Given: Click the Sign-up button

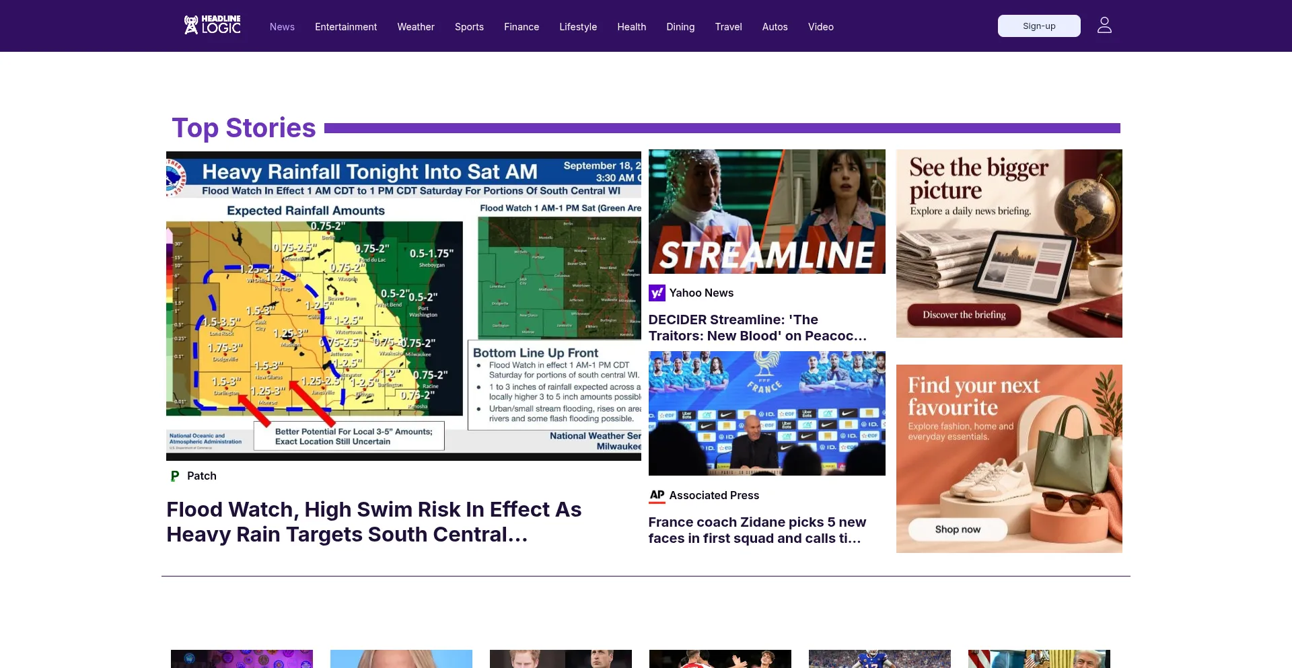Looking at the screenshot, I should pyautogui.click(x=1039, y=26).
